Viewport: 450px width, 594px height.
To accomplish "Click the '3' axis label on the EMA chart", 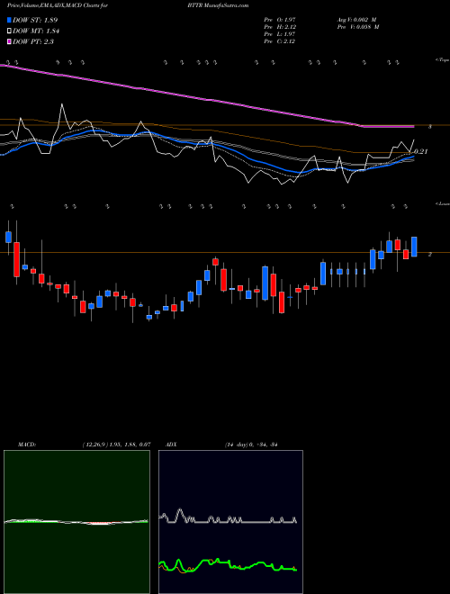I will click(x=430, y=127).
